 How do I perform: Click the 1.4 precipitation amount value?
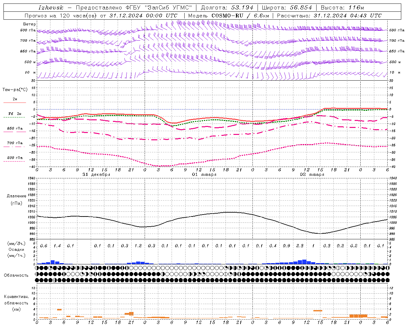coord(57,246)
